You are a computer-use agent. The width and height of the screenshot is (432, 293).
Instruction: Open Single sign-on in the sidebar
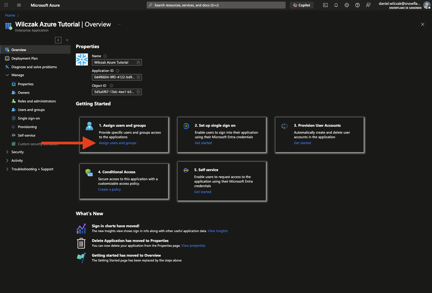pos(29,118)
